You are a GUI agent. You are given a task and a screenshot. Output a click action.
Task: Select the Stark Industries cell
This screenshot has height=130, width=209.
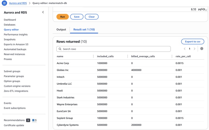(x=65, y=97)
